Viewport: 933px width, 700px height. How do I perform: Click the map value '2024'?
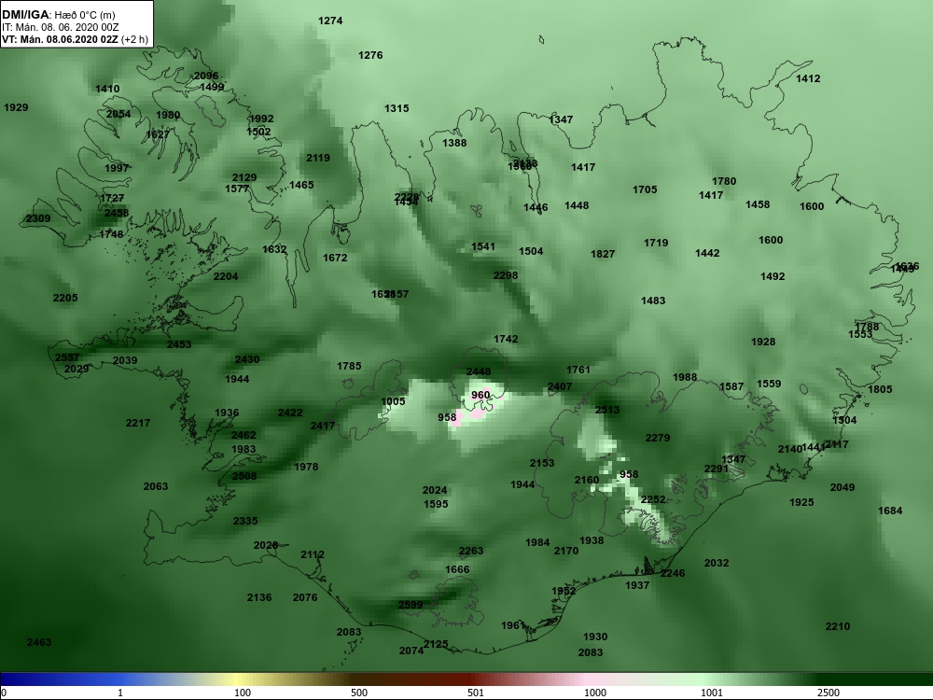pos(435,491)
